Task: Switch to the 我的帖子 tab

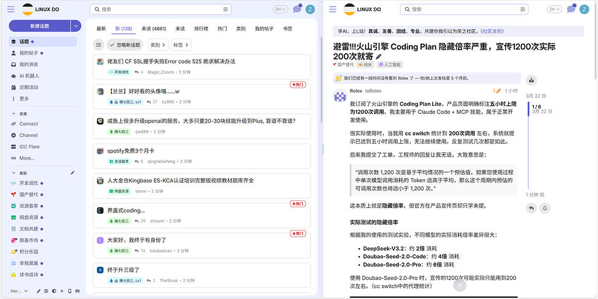Action: coord(265,29)
